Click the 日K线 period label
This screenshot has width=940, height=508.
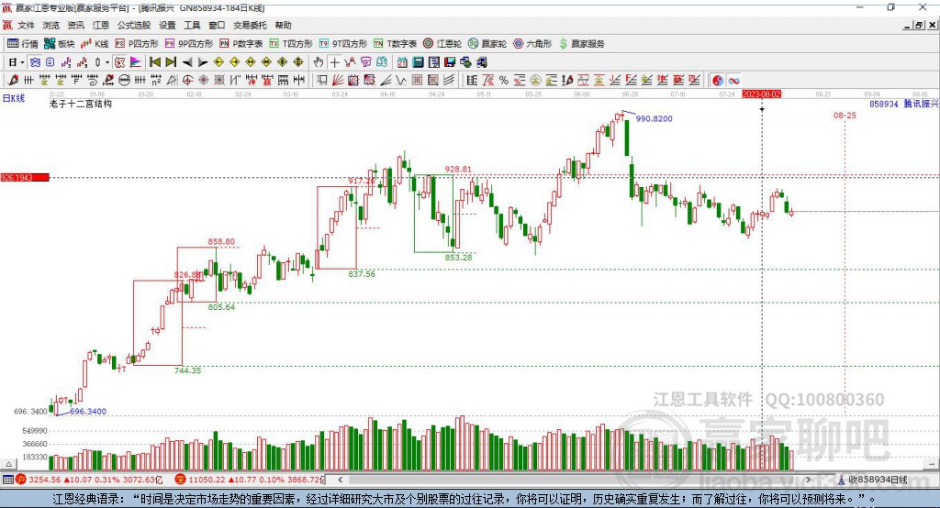click(x=14, y=98)
